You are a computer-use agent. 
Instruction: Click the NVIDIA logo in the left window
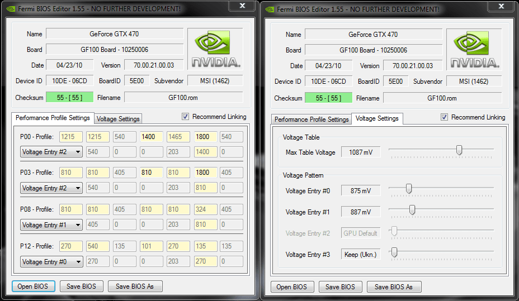(215, 49)
